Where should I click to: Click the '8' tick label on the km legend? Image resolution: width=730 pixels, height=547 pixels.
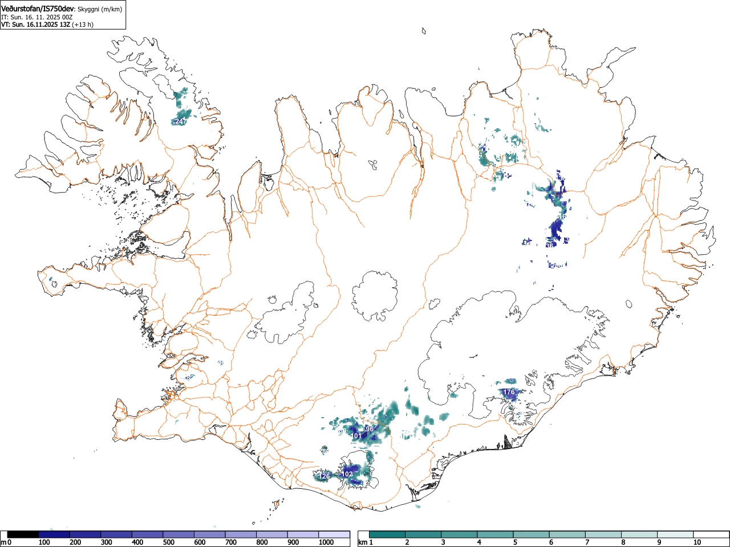[x=623, y=542]
